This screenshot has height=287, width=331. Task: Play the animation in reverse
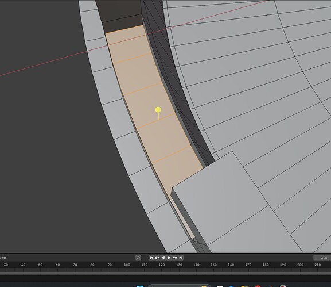pyautogui.click(x=163, y=258)
